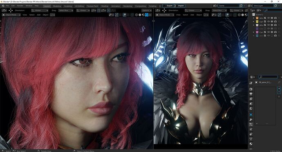Open the Render properties tab
This screenshot has width=282, height=152.
(251, 89)
